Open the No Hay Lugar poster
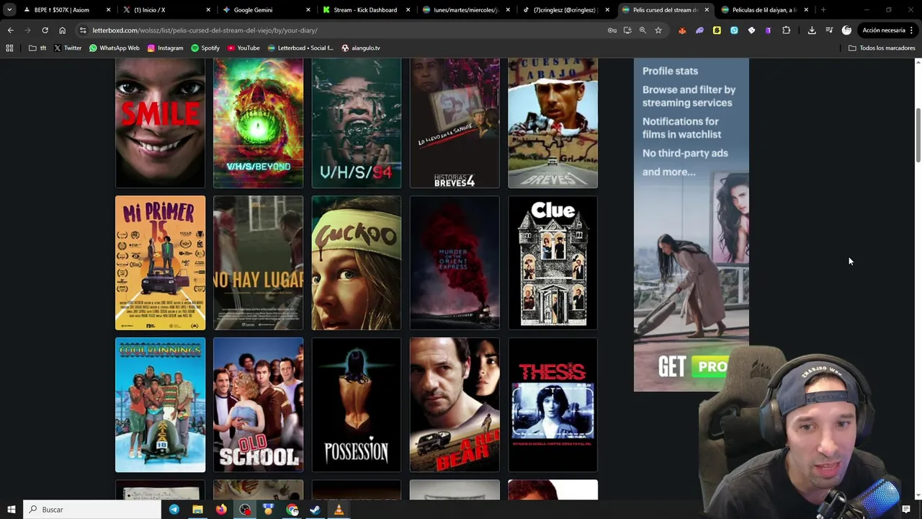922x519 pixels. coord(259,262)
